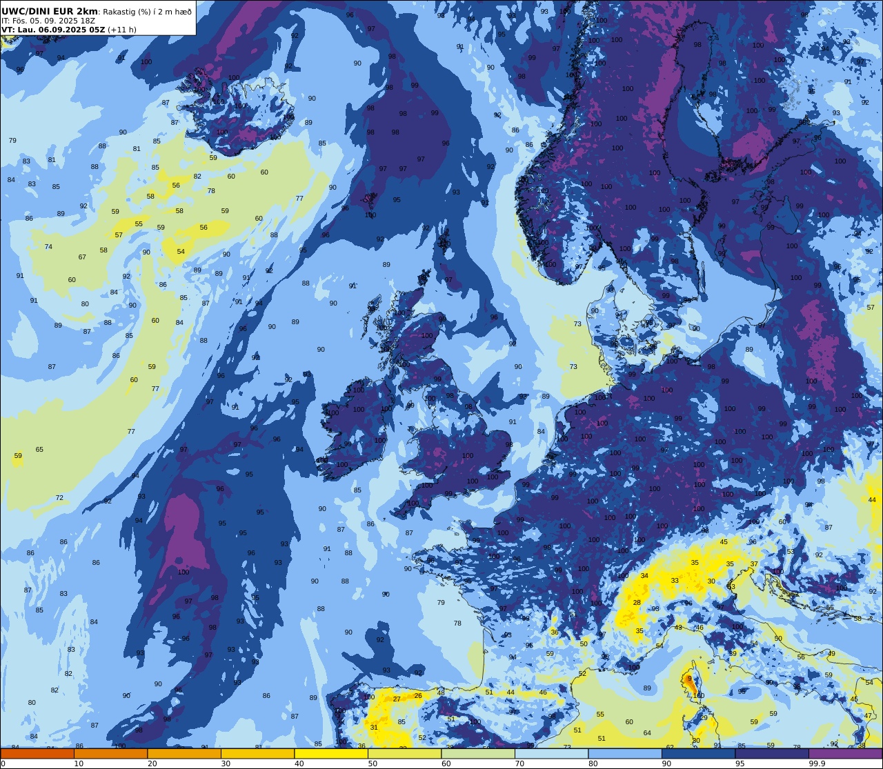Click the value '43' near northern Italy
The width and height of the screenshot is (883, 769).
(x=678, y=628)
